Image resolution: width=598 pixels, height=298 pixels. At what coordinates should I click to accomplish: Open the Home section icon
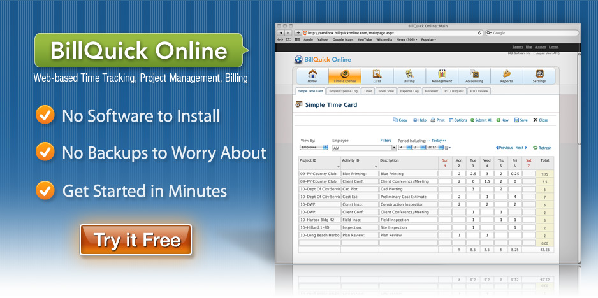(312, 74)
